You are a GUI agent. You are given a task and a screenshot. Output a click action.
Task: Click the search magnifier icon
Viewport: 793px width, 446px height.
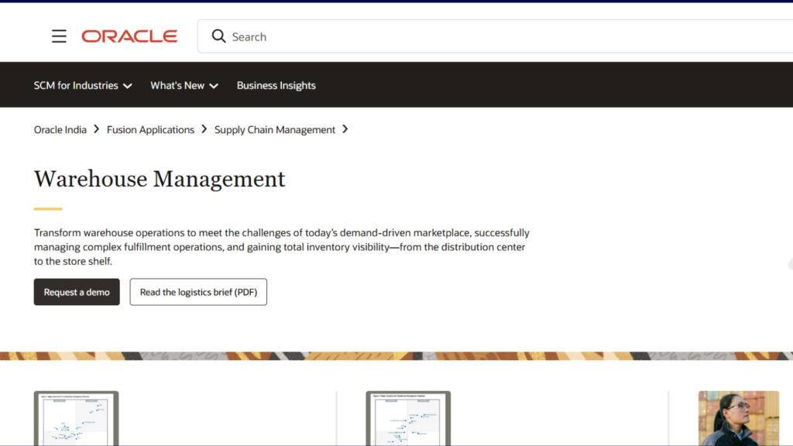pos(218,36)
